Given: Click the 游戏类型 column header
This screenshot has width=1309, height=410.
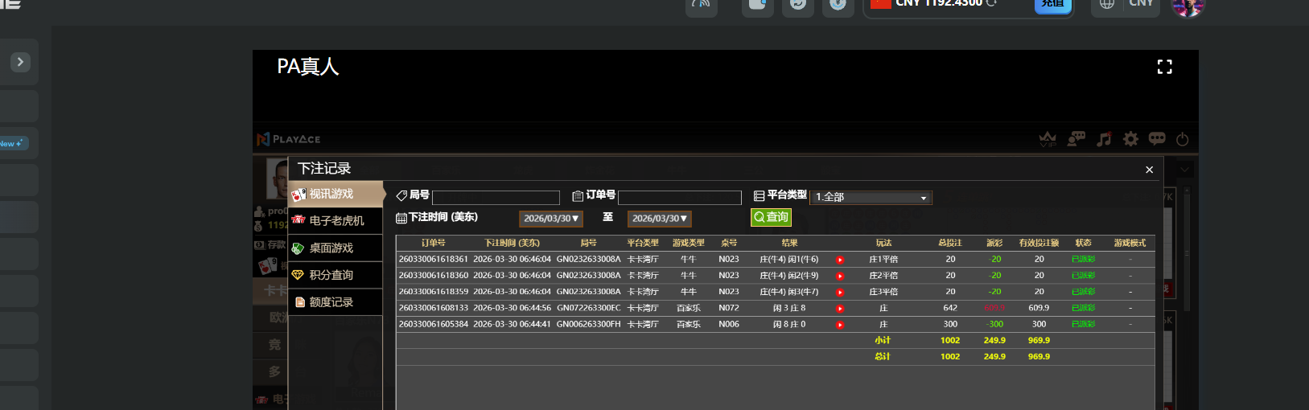Looking at the screenshot, I should pos(688,243).
